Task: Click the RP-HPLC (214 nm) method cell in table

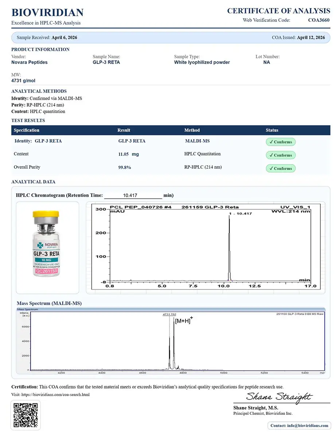Action: [x=203, y=167]
